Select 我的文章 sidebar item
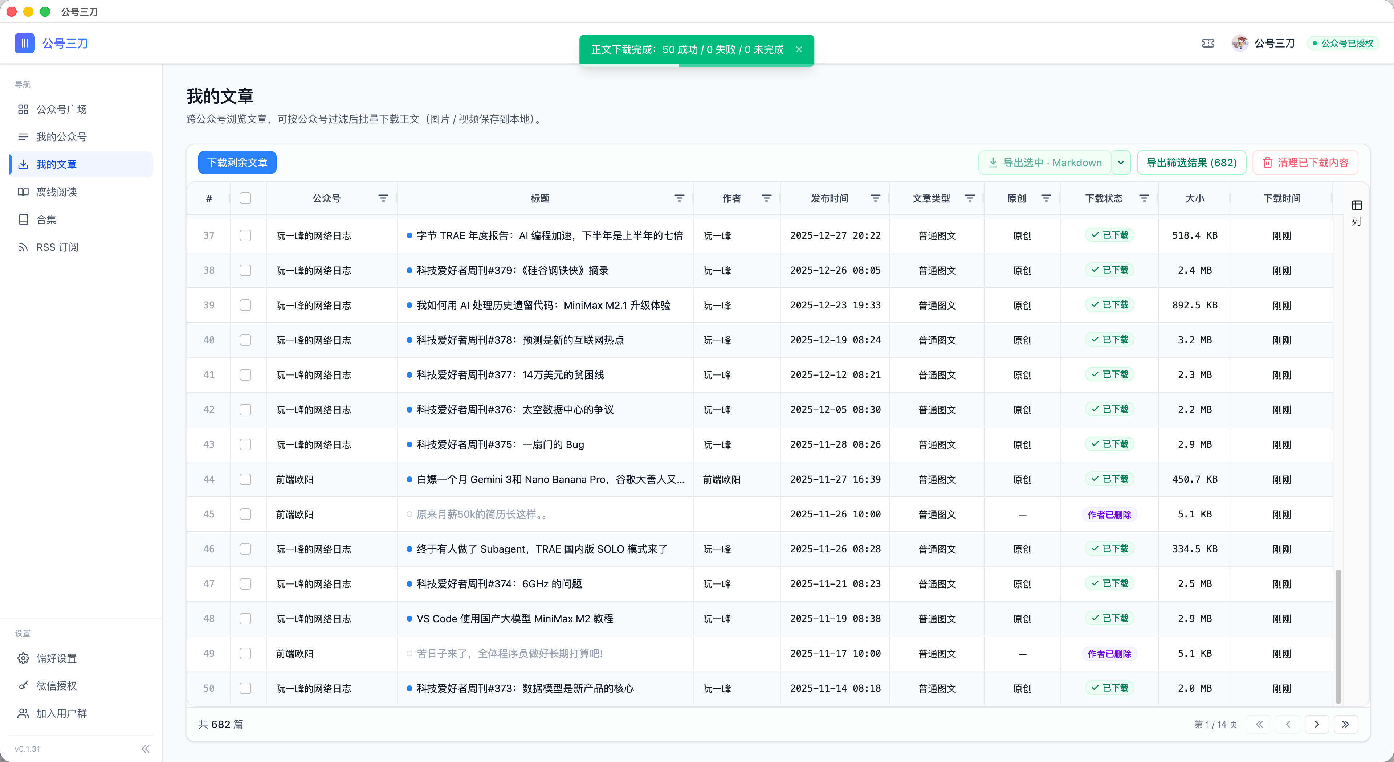The width and height of the screenshot is (1394, 762). [x=81, y=164]
